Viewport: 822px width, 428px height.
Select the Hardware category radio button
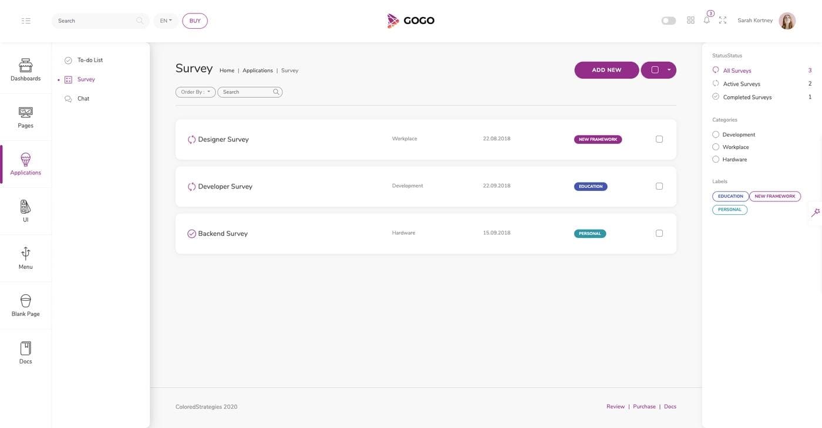(716, 159)
